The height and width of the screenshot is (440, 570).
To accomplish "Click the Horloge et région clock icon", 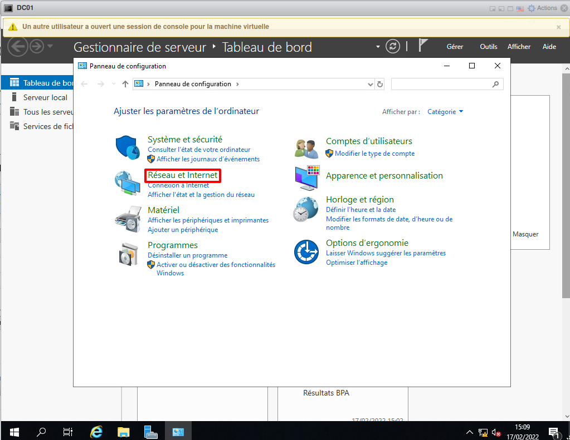I will [x=306, y=210].
